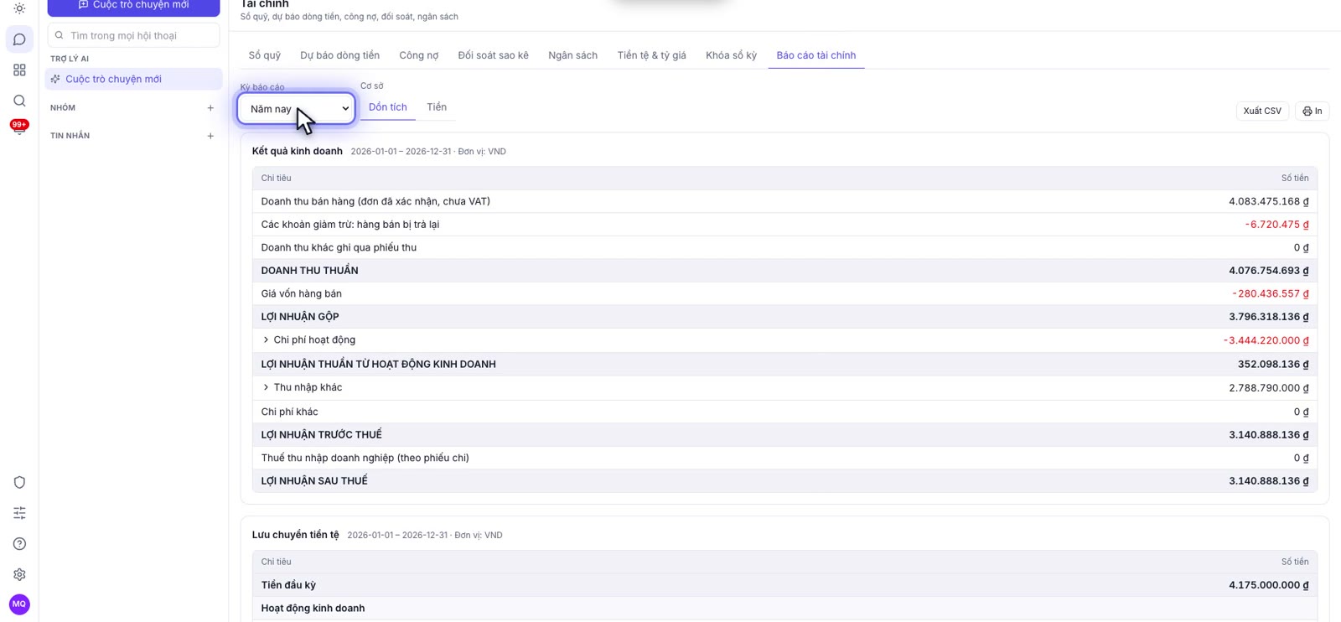Open the MQ user avatar
Viewport: 1341px width, 622px height.
[19, 604]
